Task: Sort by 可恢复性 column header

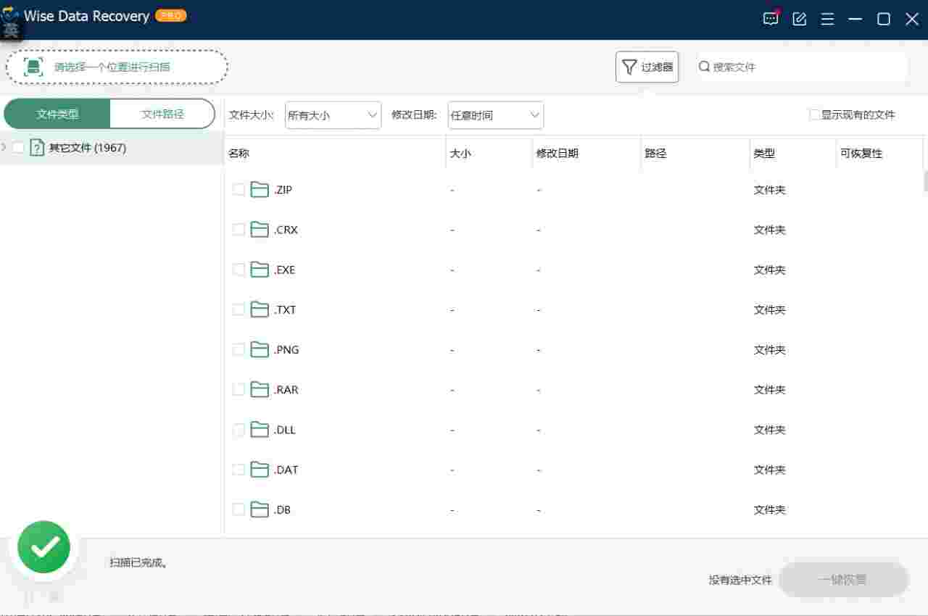Action: pyautogui.click(x=879, y=154)
